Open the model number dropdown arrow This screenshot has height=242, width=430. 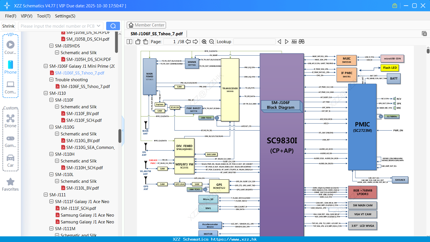[99, 26]
